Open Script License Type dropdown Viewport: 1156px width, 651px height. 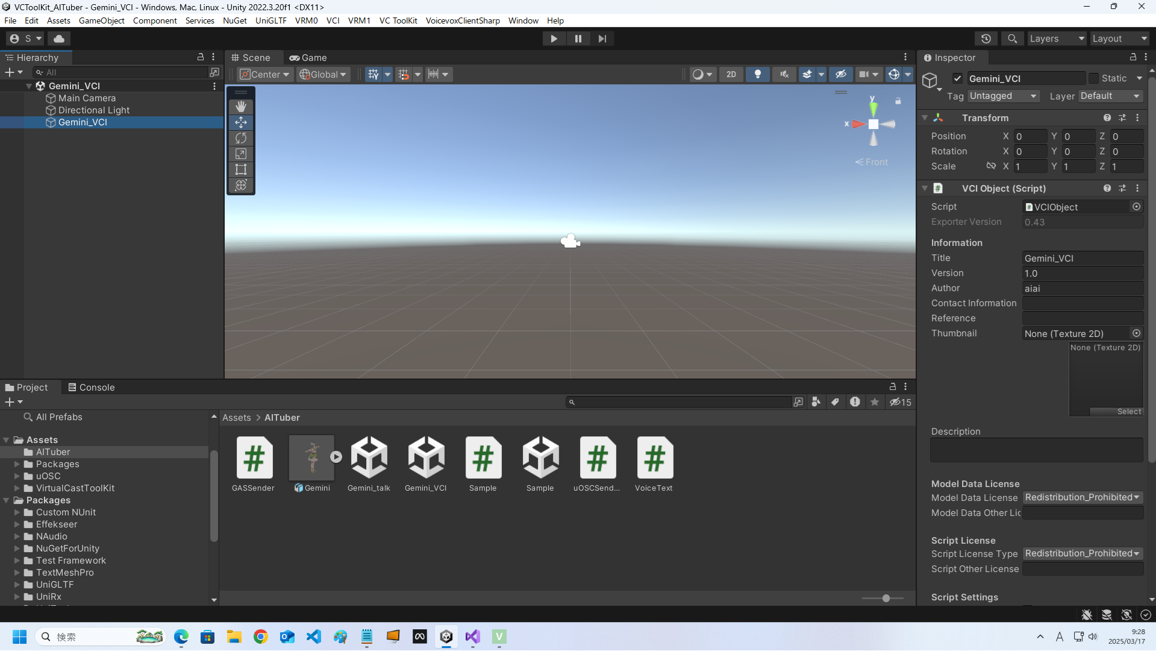(x=1083, y=553)
